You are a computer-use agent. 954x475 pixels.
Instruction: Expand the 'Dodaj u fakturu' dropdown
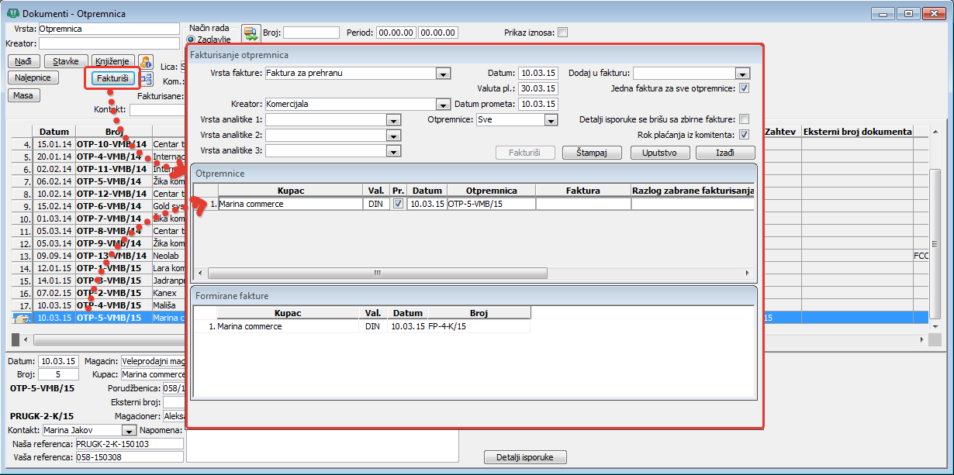[742, 74]
